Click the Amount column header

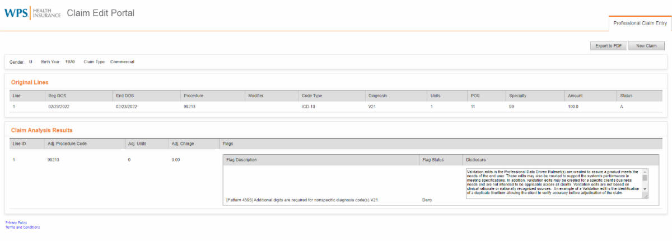pyautogui.click(x=575, y=96)
